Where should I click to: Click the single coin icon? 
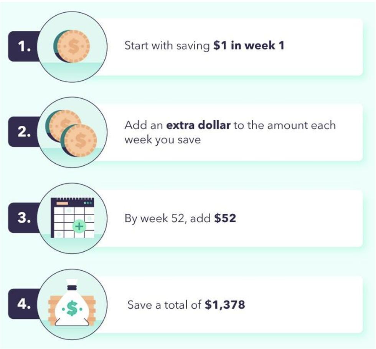(x=71, y=46)
